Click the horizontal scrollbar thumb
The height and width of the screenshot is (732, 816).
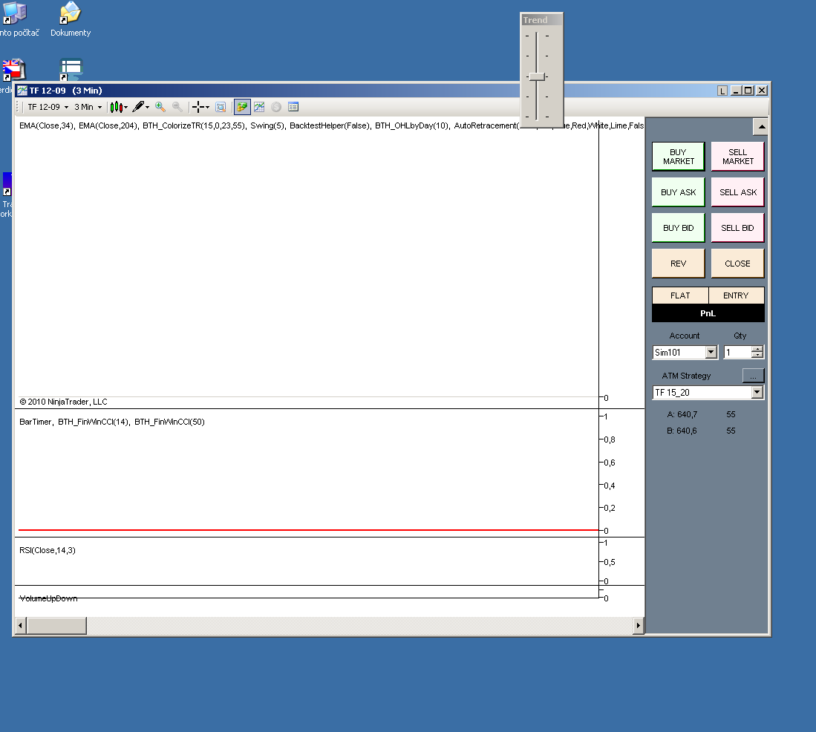[56, 625]
